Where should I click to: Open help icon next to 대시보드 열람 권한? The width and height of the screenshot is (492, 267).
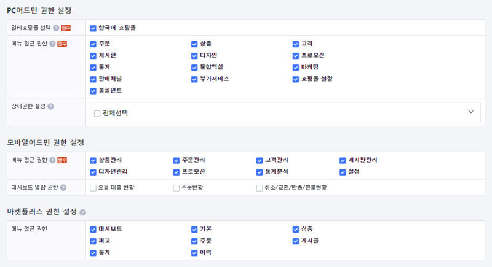[63, 187]
